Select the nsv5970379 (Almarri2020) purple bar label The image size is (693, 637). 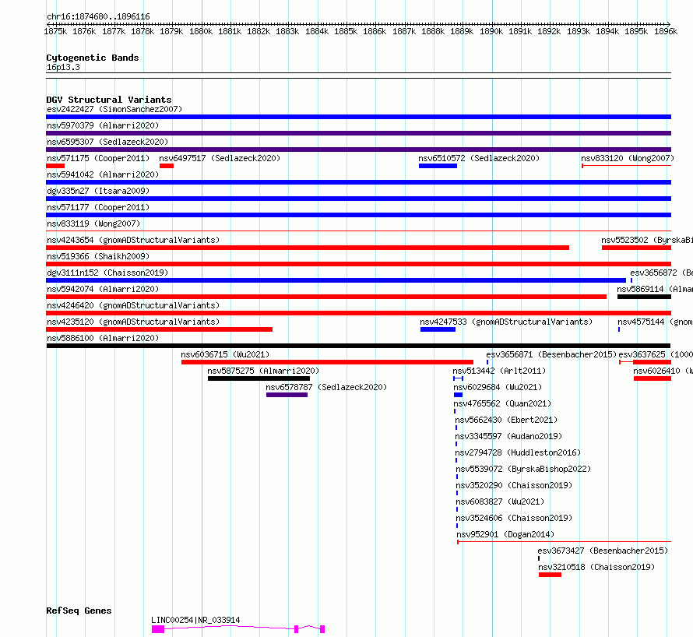(x=103, y=125)
